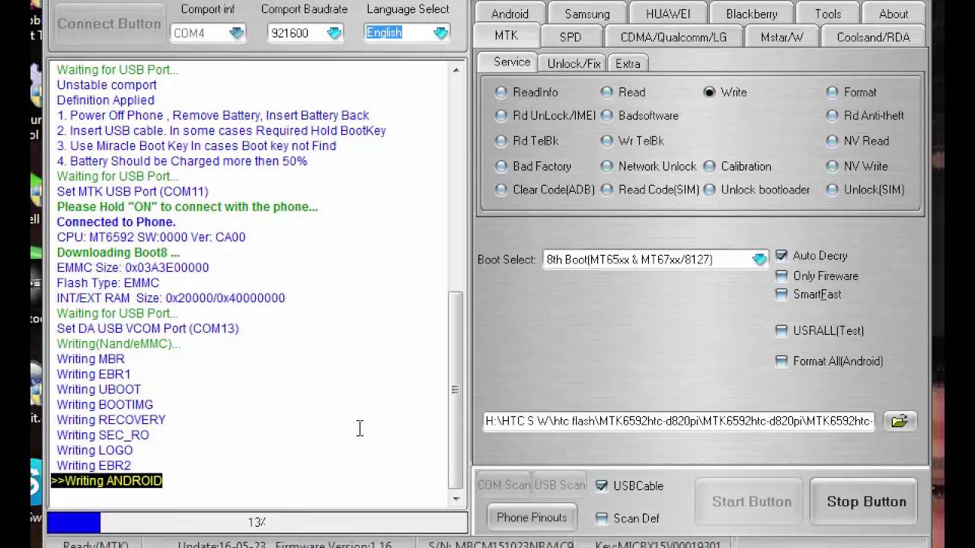
Task: Click the log scrollbar thumb
Action: [456, 390]
